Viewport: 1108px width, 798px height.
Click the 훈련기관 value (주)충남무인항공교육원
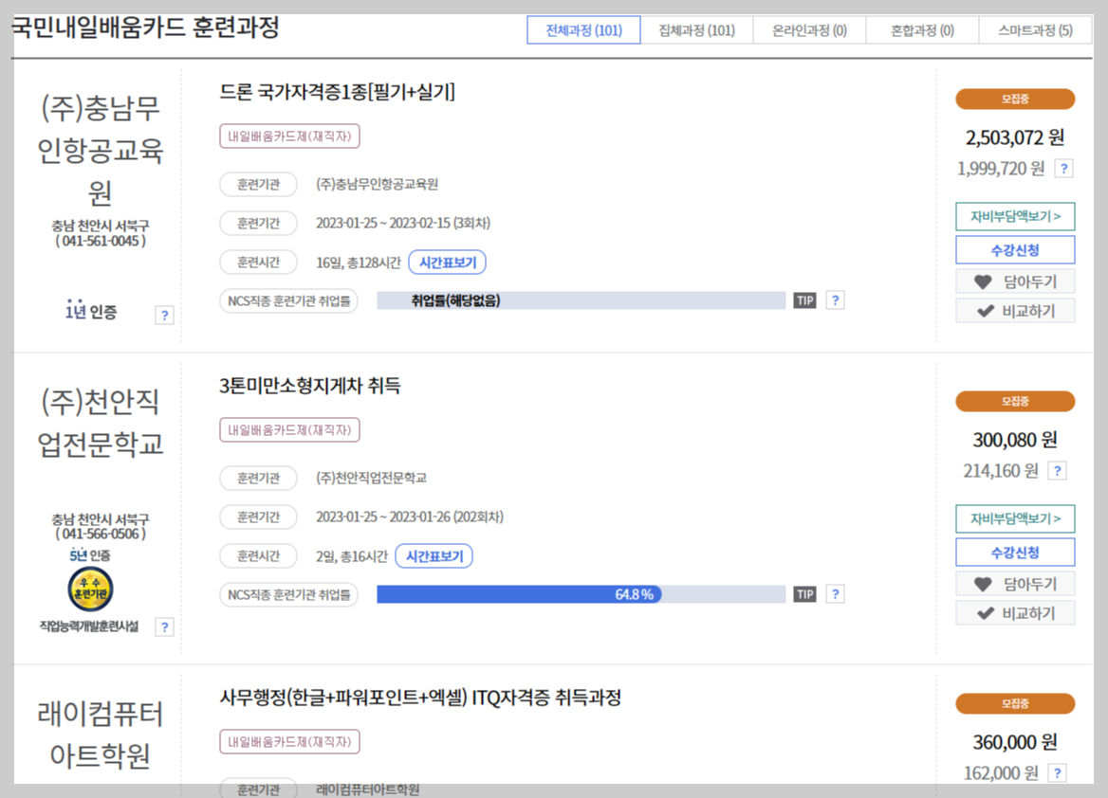(377, 184)
